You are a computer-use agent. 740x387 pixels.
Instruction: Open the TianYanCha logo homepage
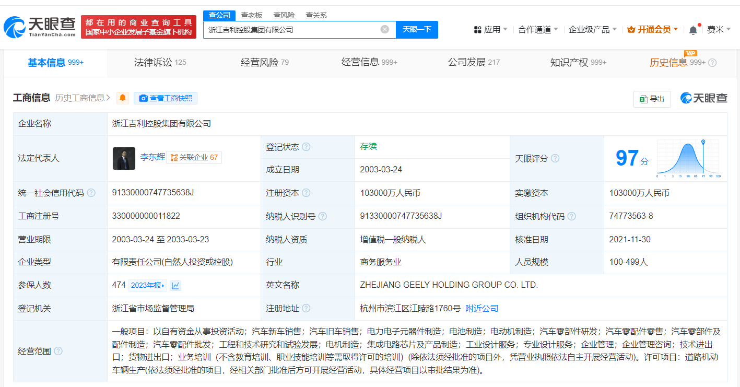tap(40, 27)
